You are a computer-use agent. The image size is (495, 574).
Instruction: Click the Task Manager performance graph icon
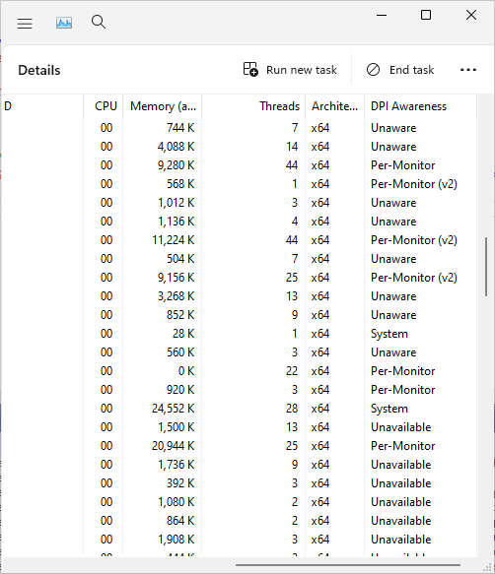pos(64,23)
